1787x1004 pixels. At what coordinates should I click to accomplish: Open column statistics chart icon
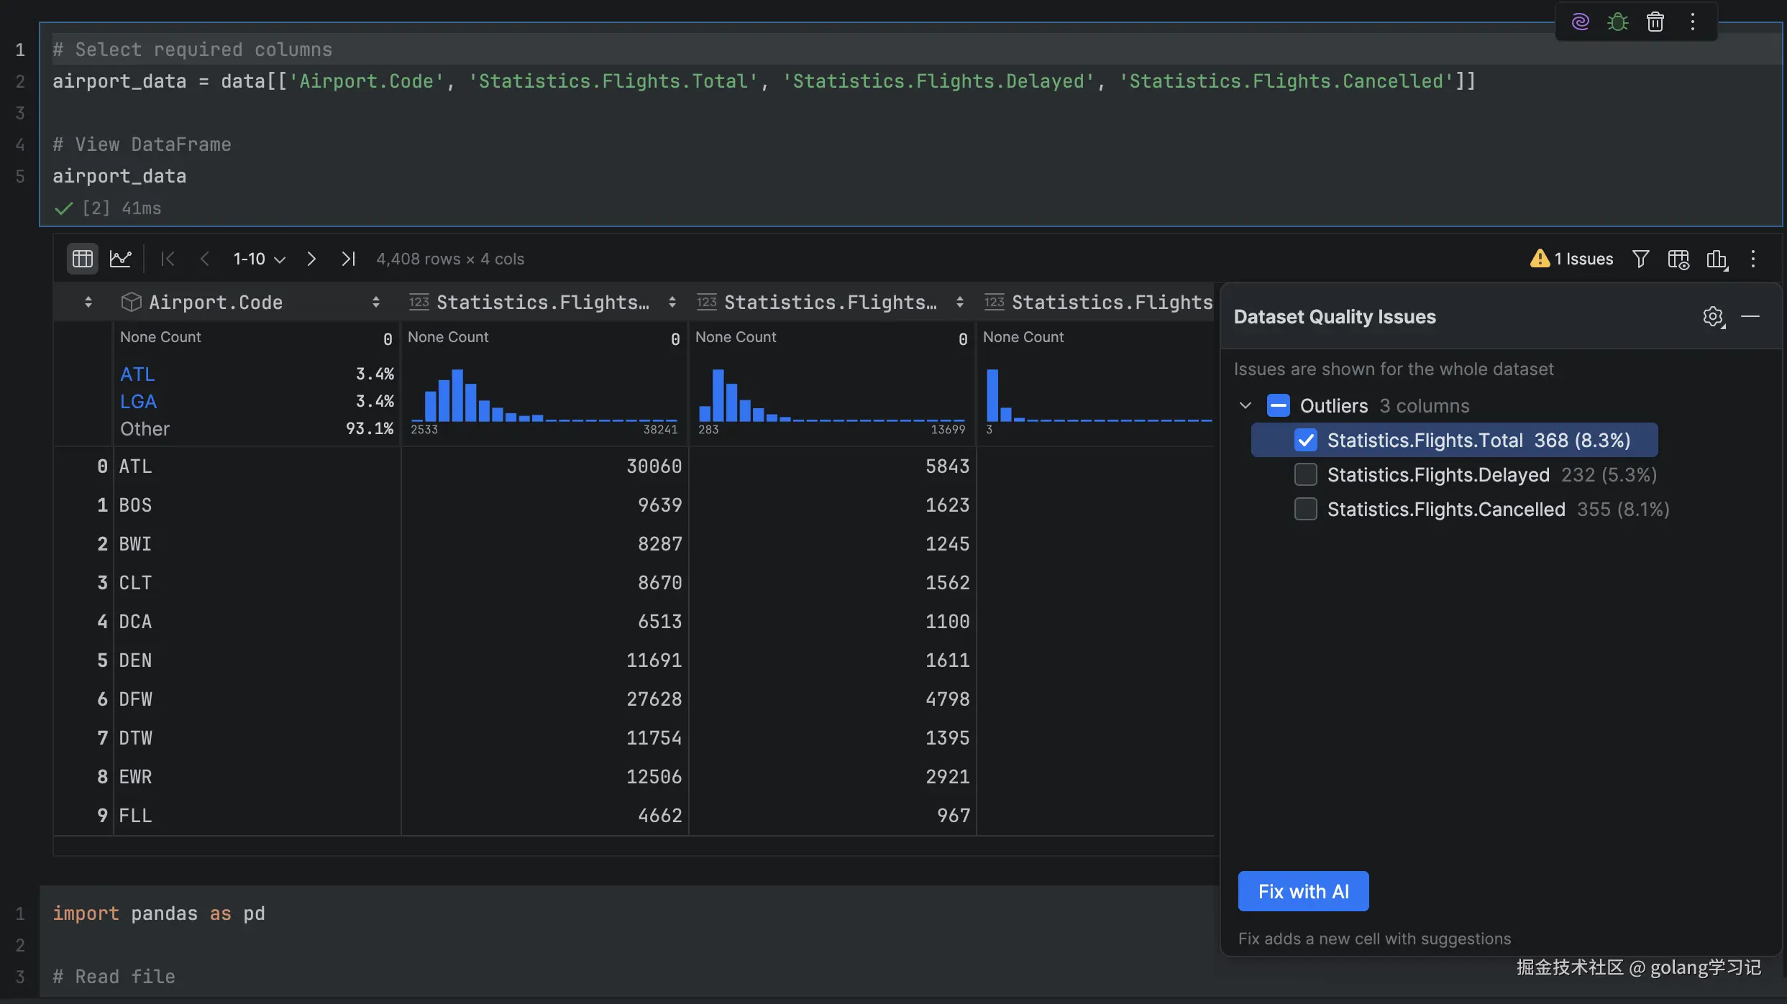click(x=1717, y=259)
